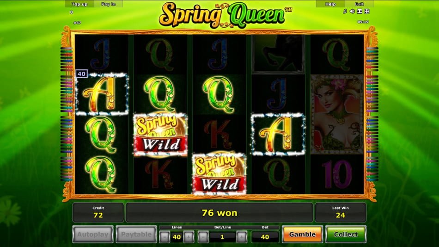Screen dimensions: 439x247
Task: Open the Paytable
Action: tap(136, 234)
